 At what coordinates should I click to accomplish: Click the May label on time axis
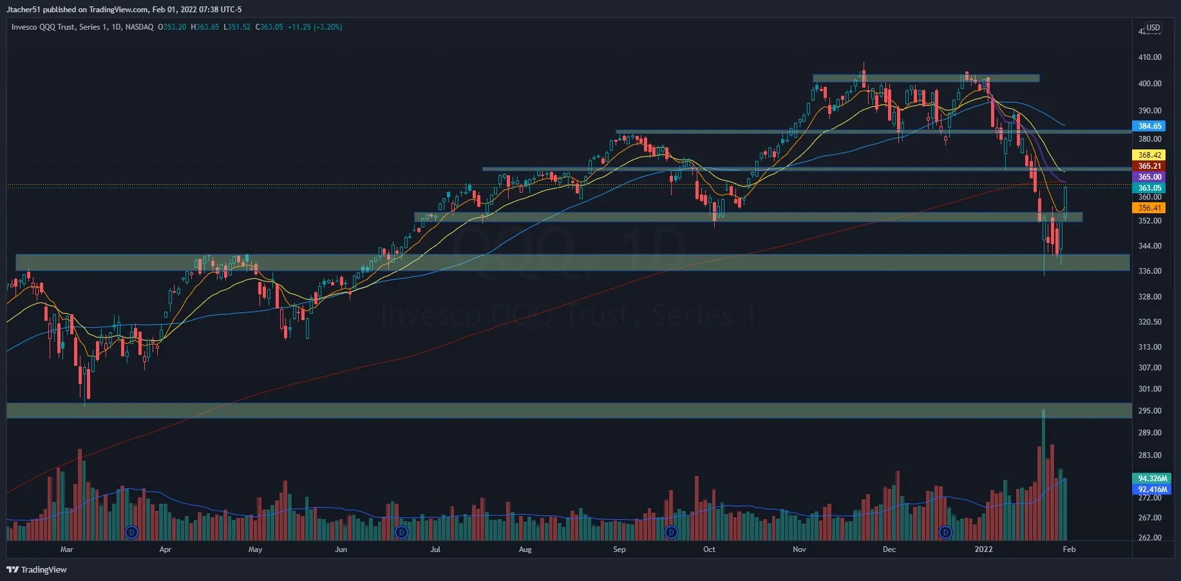(255, 549)
